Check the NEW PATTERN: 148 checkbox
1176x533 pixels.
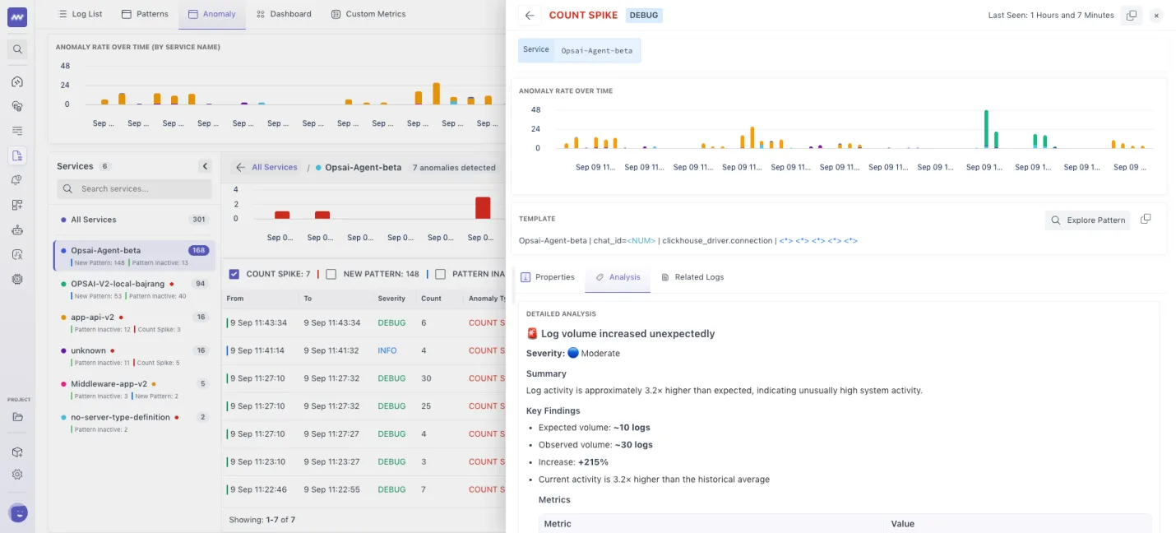(x=331, y=274)
